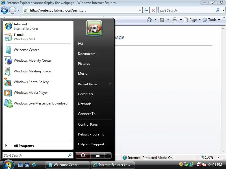Click the Home toolbar icon
Image resolution: width=226 pixels, height=169 pixels.
tap(149, 20)
